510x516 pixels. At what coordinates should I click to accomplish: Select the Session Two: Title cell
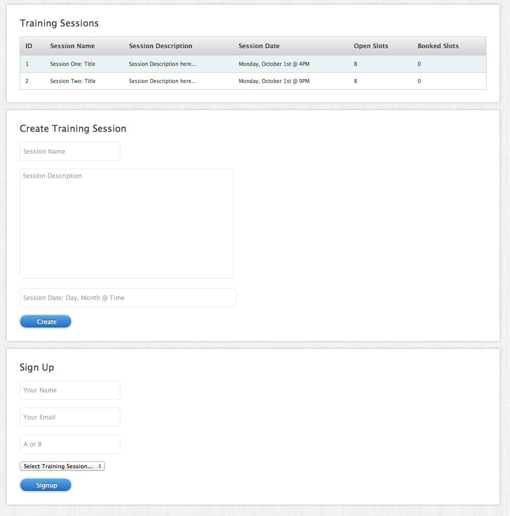[73, 81]
